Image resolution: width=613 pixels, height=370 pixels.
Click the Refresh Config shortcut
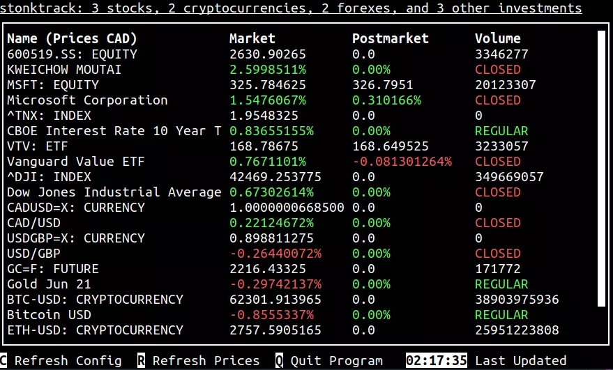pyautogui.click(x=61, y=360)
